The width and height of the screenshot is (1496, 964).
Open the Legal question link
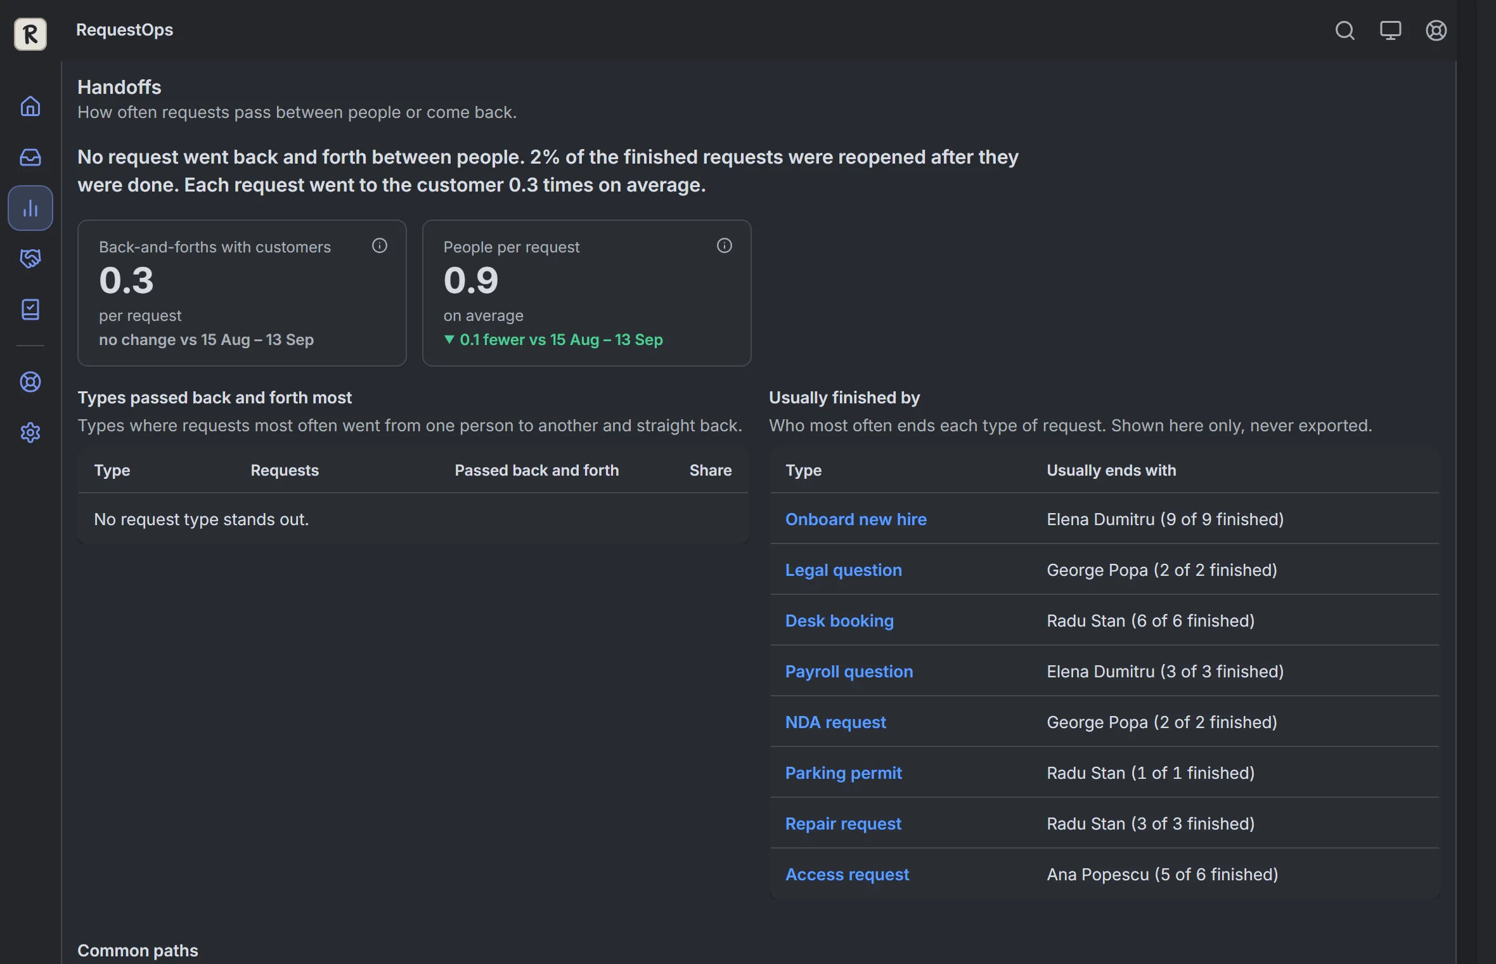pyautogui.click(x=843, y=570)
